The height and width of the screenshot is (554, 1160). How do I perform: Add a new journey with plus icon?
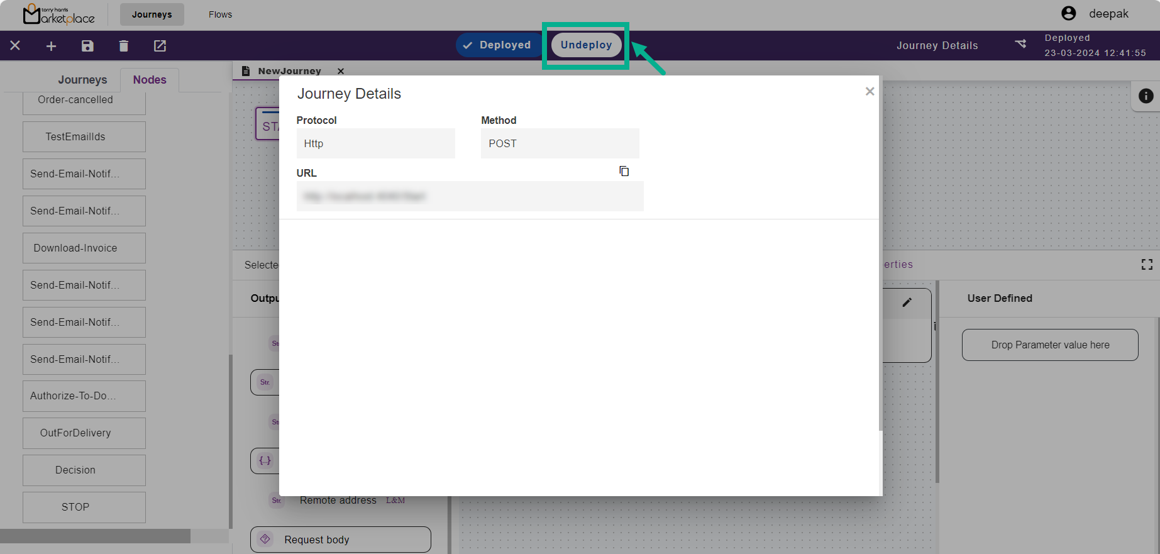(52, 46)
